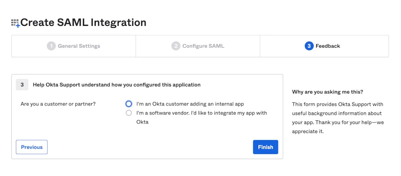Click the "adding an internal app" option label
Image resolution: width=401 pixels, height=176 pixels.
[190, 104]
